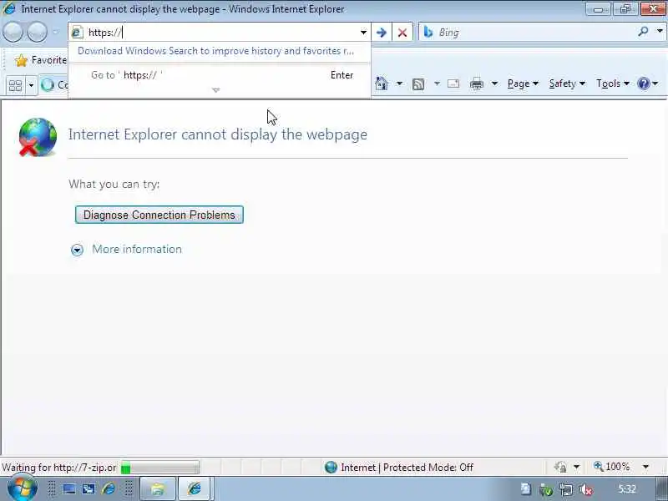The width and height of the screenshot is (668, 501).
Task: Click the 'Waiting for http://7-zip.or' status text
Action: pyautogui.click(x=58, y=468)
